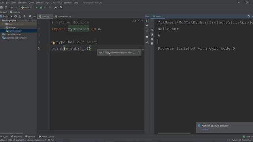Viewport: 253px width, 142px height.
Task: Click the Run console horizontal scrollbar
Action: tap(174, 133)
